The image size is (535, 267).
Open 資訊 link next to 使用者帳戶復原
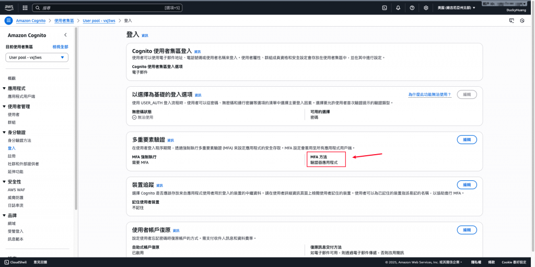(176, 231)
